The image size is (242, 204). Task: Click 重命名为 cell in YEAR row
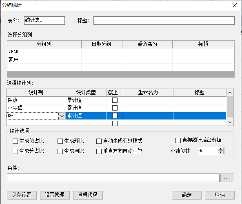(147, 52)
